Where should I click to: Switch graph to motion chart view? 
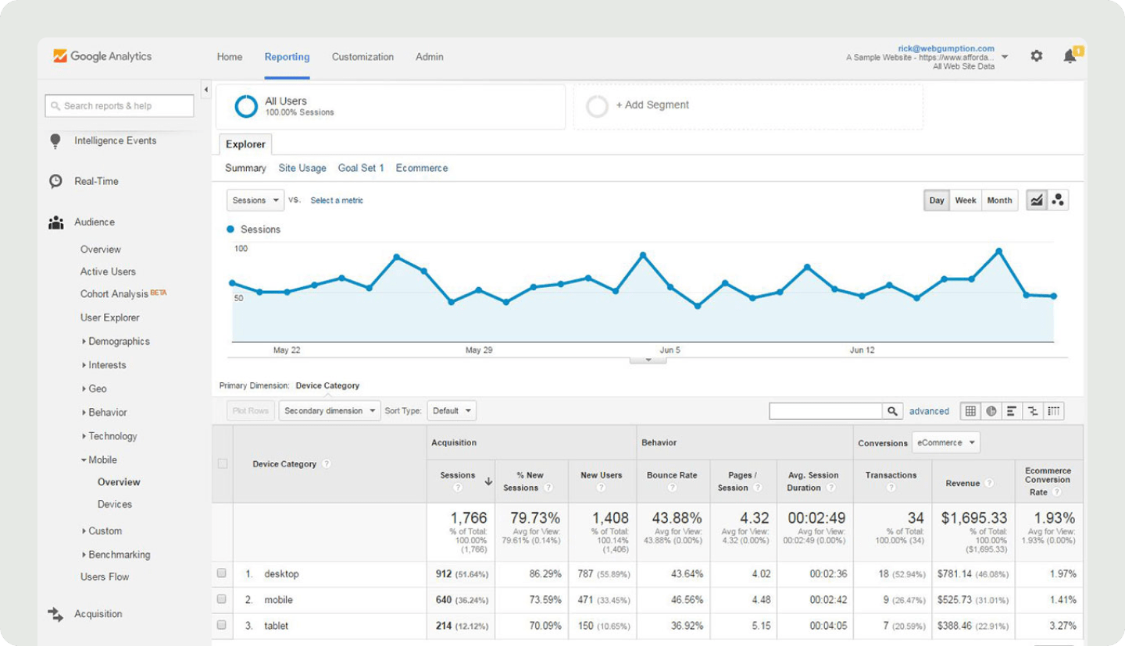1059,200
